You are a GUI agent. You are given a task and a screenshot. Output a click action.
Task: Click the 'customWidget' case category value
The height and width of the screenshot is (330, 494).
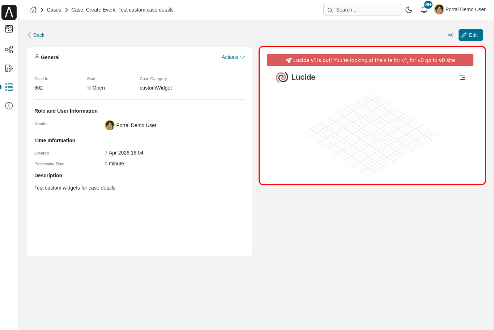156,88
